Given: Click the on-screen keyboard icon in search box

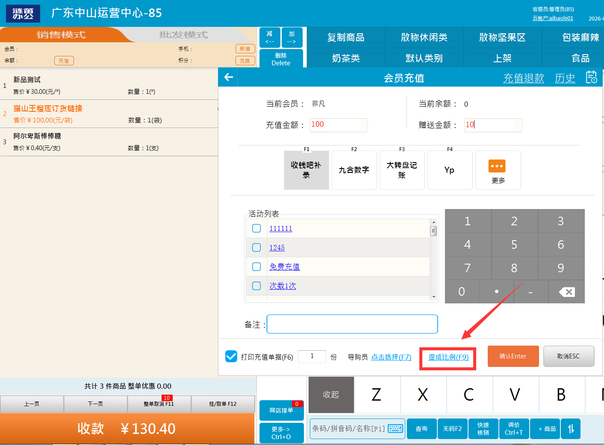Looking at the screenshot, I should 395,428.
